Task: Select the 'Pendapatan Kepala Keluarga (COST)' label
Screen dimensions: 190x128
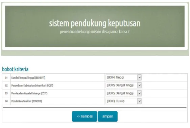Action: point(29,93)
